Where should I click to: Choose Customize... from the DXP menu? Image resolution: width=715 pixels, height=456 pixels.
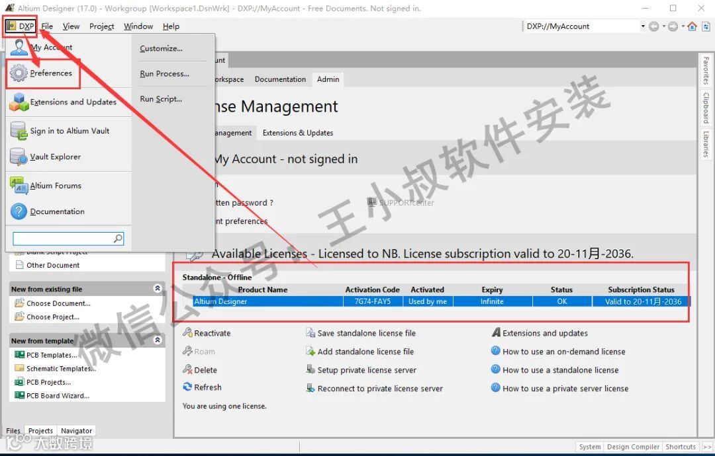coord(161,48)
